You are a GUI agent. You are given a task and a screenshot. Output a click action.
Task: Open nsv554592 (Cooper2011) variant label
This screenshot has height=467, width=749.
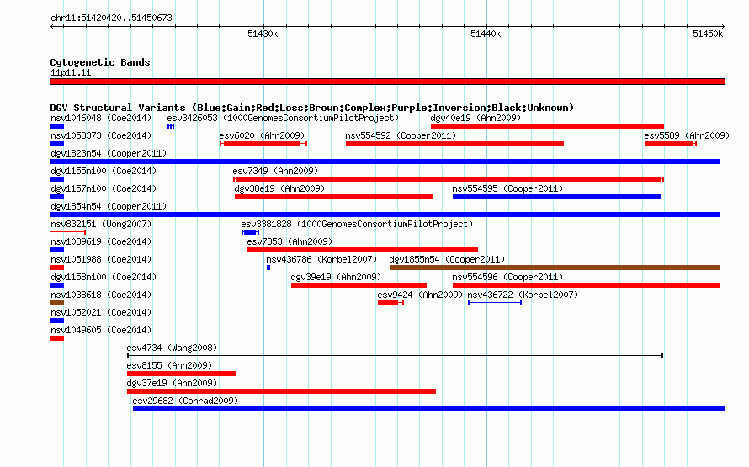(x=401, y=135)
